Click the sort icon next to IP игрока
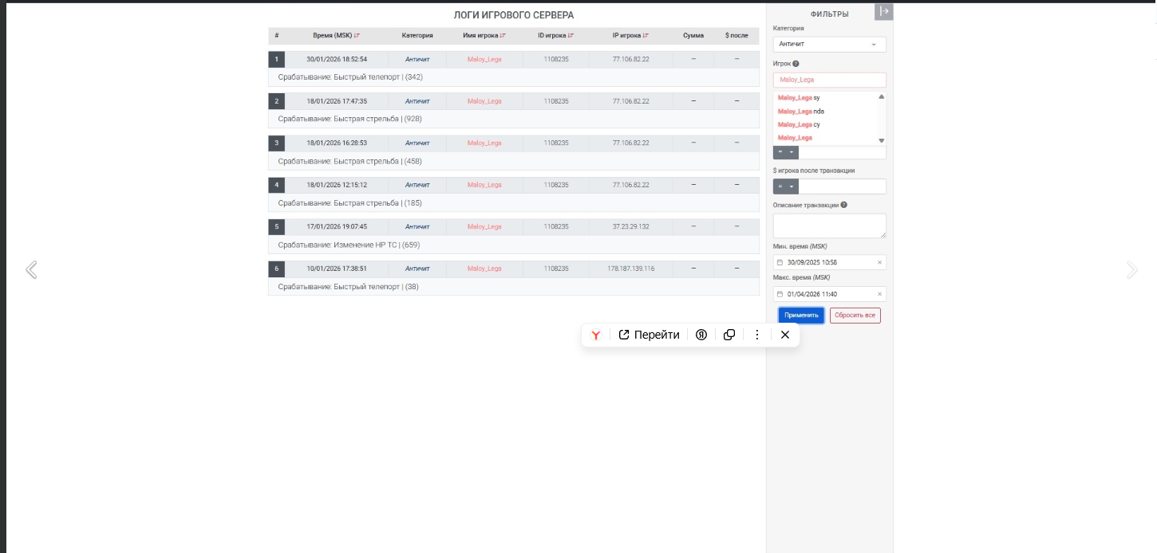The height and width of the screenshot is (553, 1157). point(646,36)
